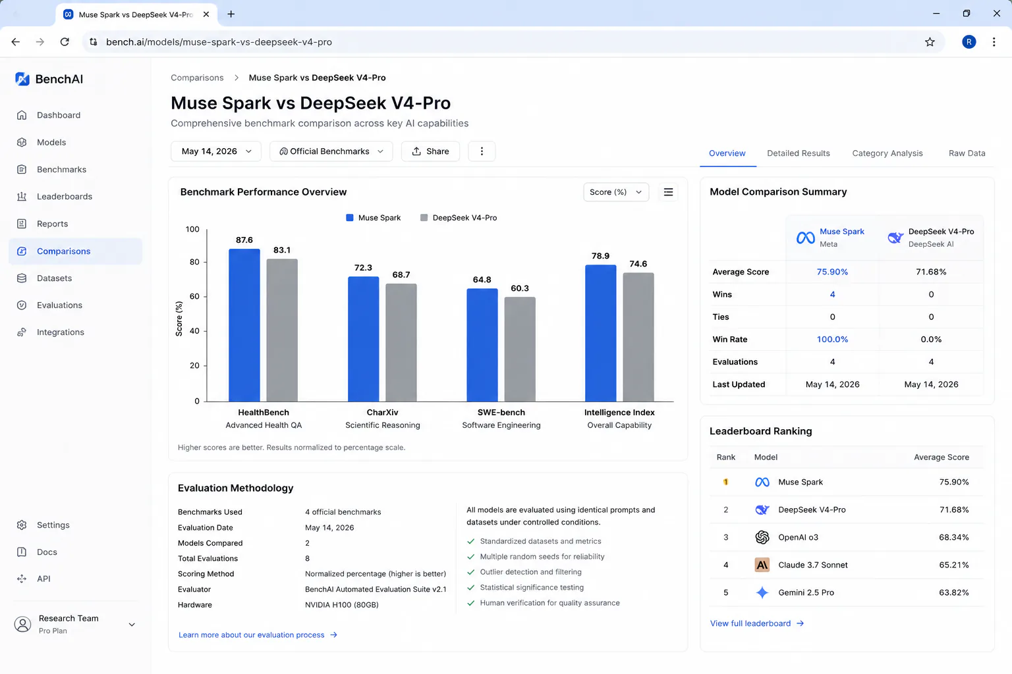Open the Chrome three-dot menu

pos(994,41)
